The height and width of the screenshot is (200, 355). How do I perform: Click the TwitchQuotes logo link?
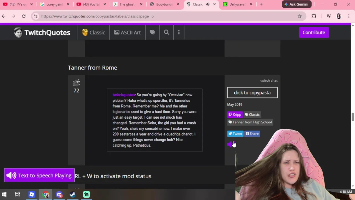pyautogui.click(x=42, y=32)
